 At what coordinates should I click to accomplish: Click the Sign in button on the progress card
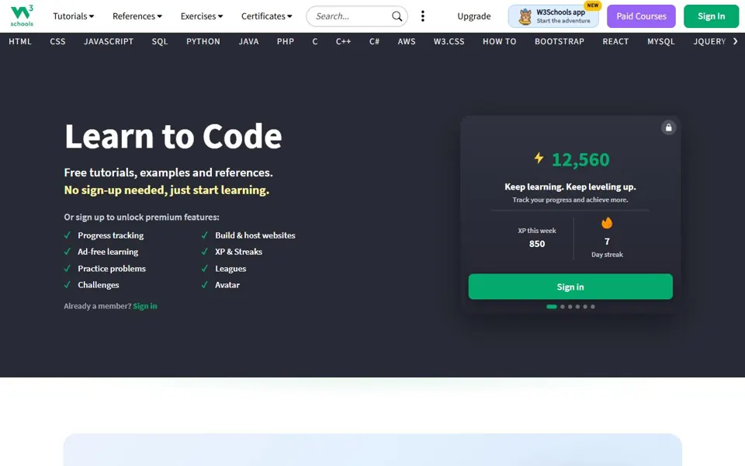click(x=570, y=287)
